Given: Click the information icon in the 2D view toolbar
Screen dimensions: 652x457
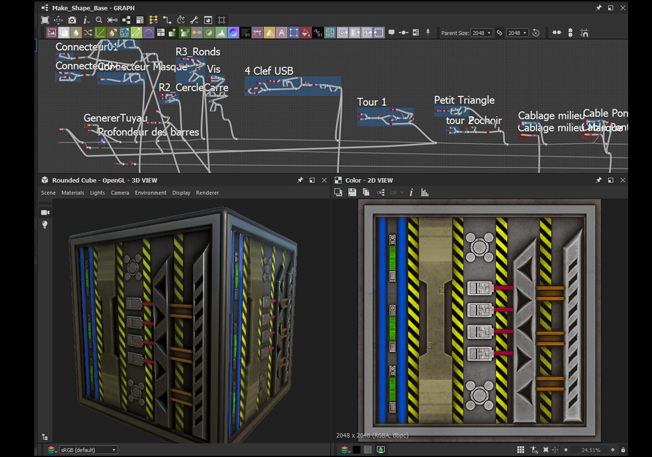Looking at the screenshot, I should click(x=411, y=192).
